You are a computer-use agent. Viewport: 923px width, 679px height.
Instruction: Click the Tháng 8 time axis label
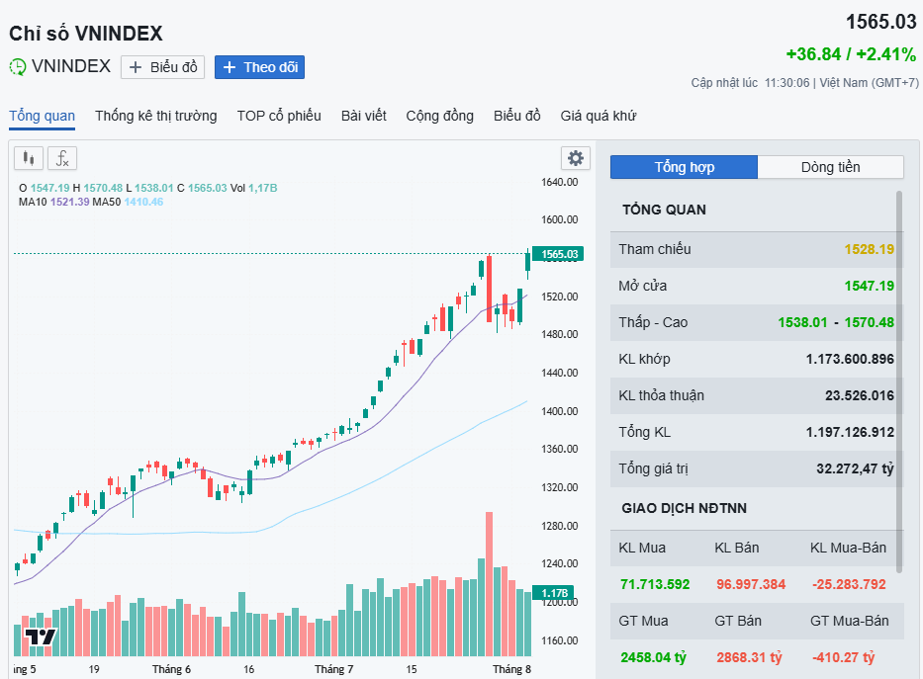pyautogui.click(x=511, y=669)
